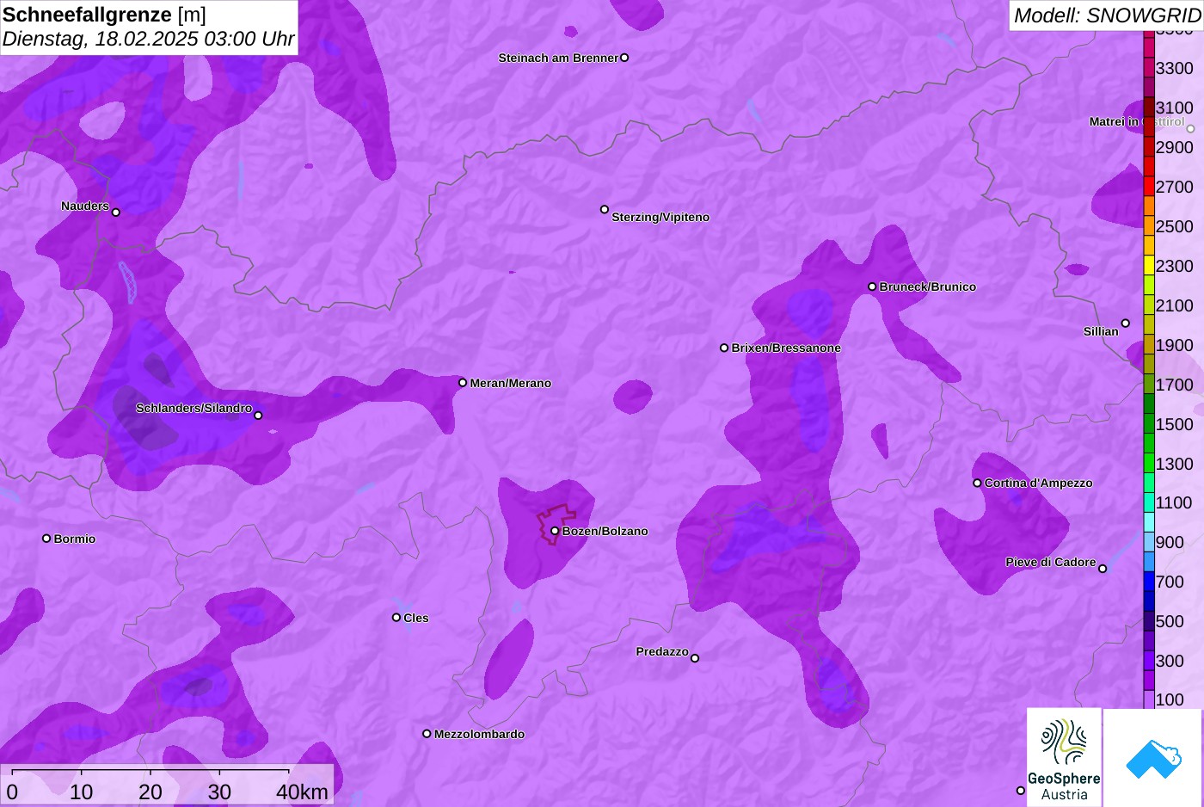Click the Steinach am Brenner marker dot
Viewport: 1204px width, 807px height.
tap(624, 58)
